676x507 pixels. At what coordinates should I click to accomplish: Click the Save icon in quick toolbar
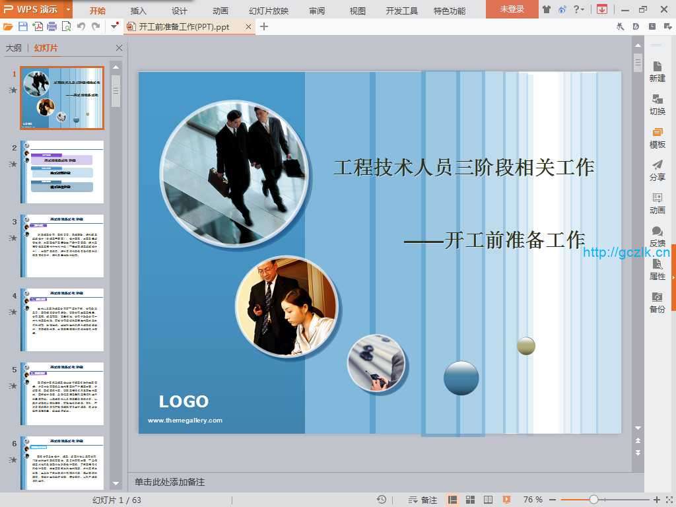(23, 26)
